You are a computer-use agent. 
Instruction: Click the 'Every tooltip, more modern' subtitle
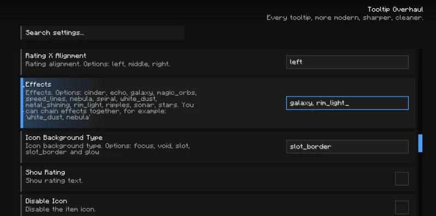(345, 18)
